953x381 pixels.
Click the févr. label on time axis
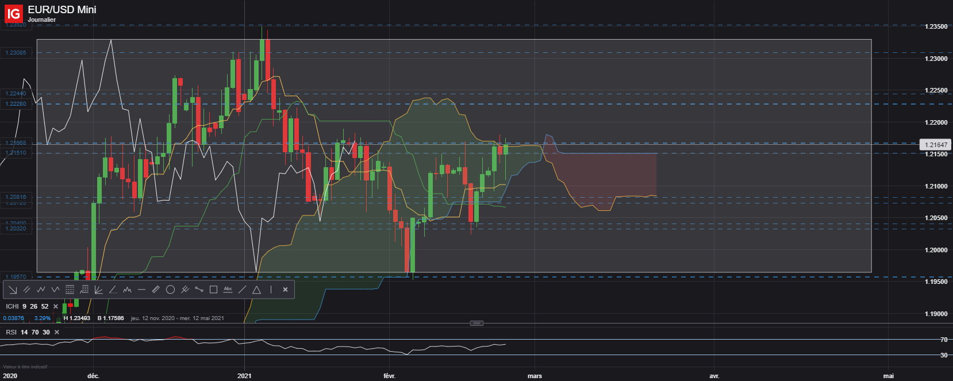point(389,376)
